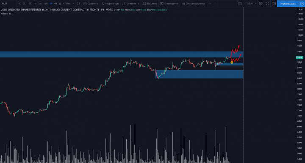305x163 pixels.
Task: Open chart settings gear icon
Action: (261, 3)
